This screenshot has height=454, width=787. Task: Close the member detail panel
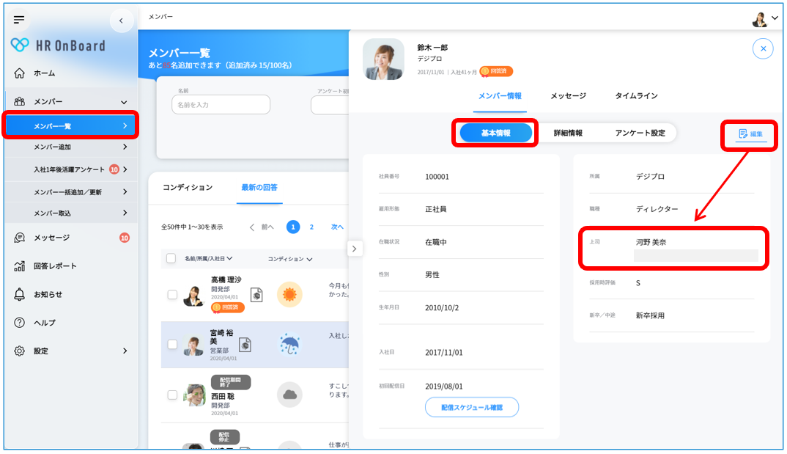click(x=763, y=48)
